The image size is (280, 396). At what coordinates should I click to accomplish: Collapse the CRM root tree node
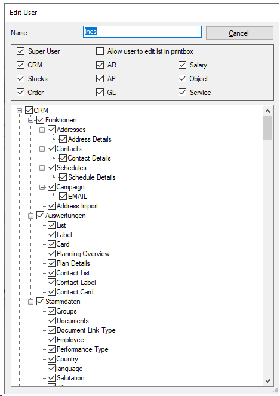pyautogui.click(x=19, y=110)
